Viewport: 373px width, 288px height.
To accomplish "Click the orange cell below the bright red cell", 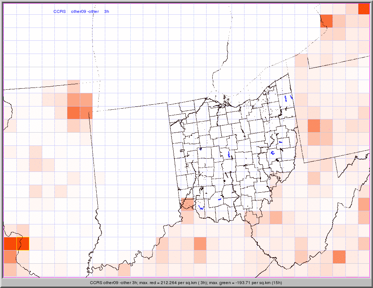I will [x=10, y=257].
